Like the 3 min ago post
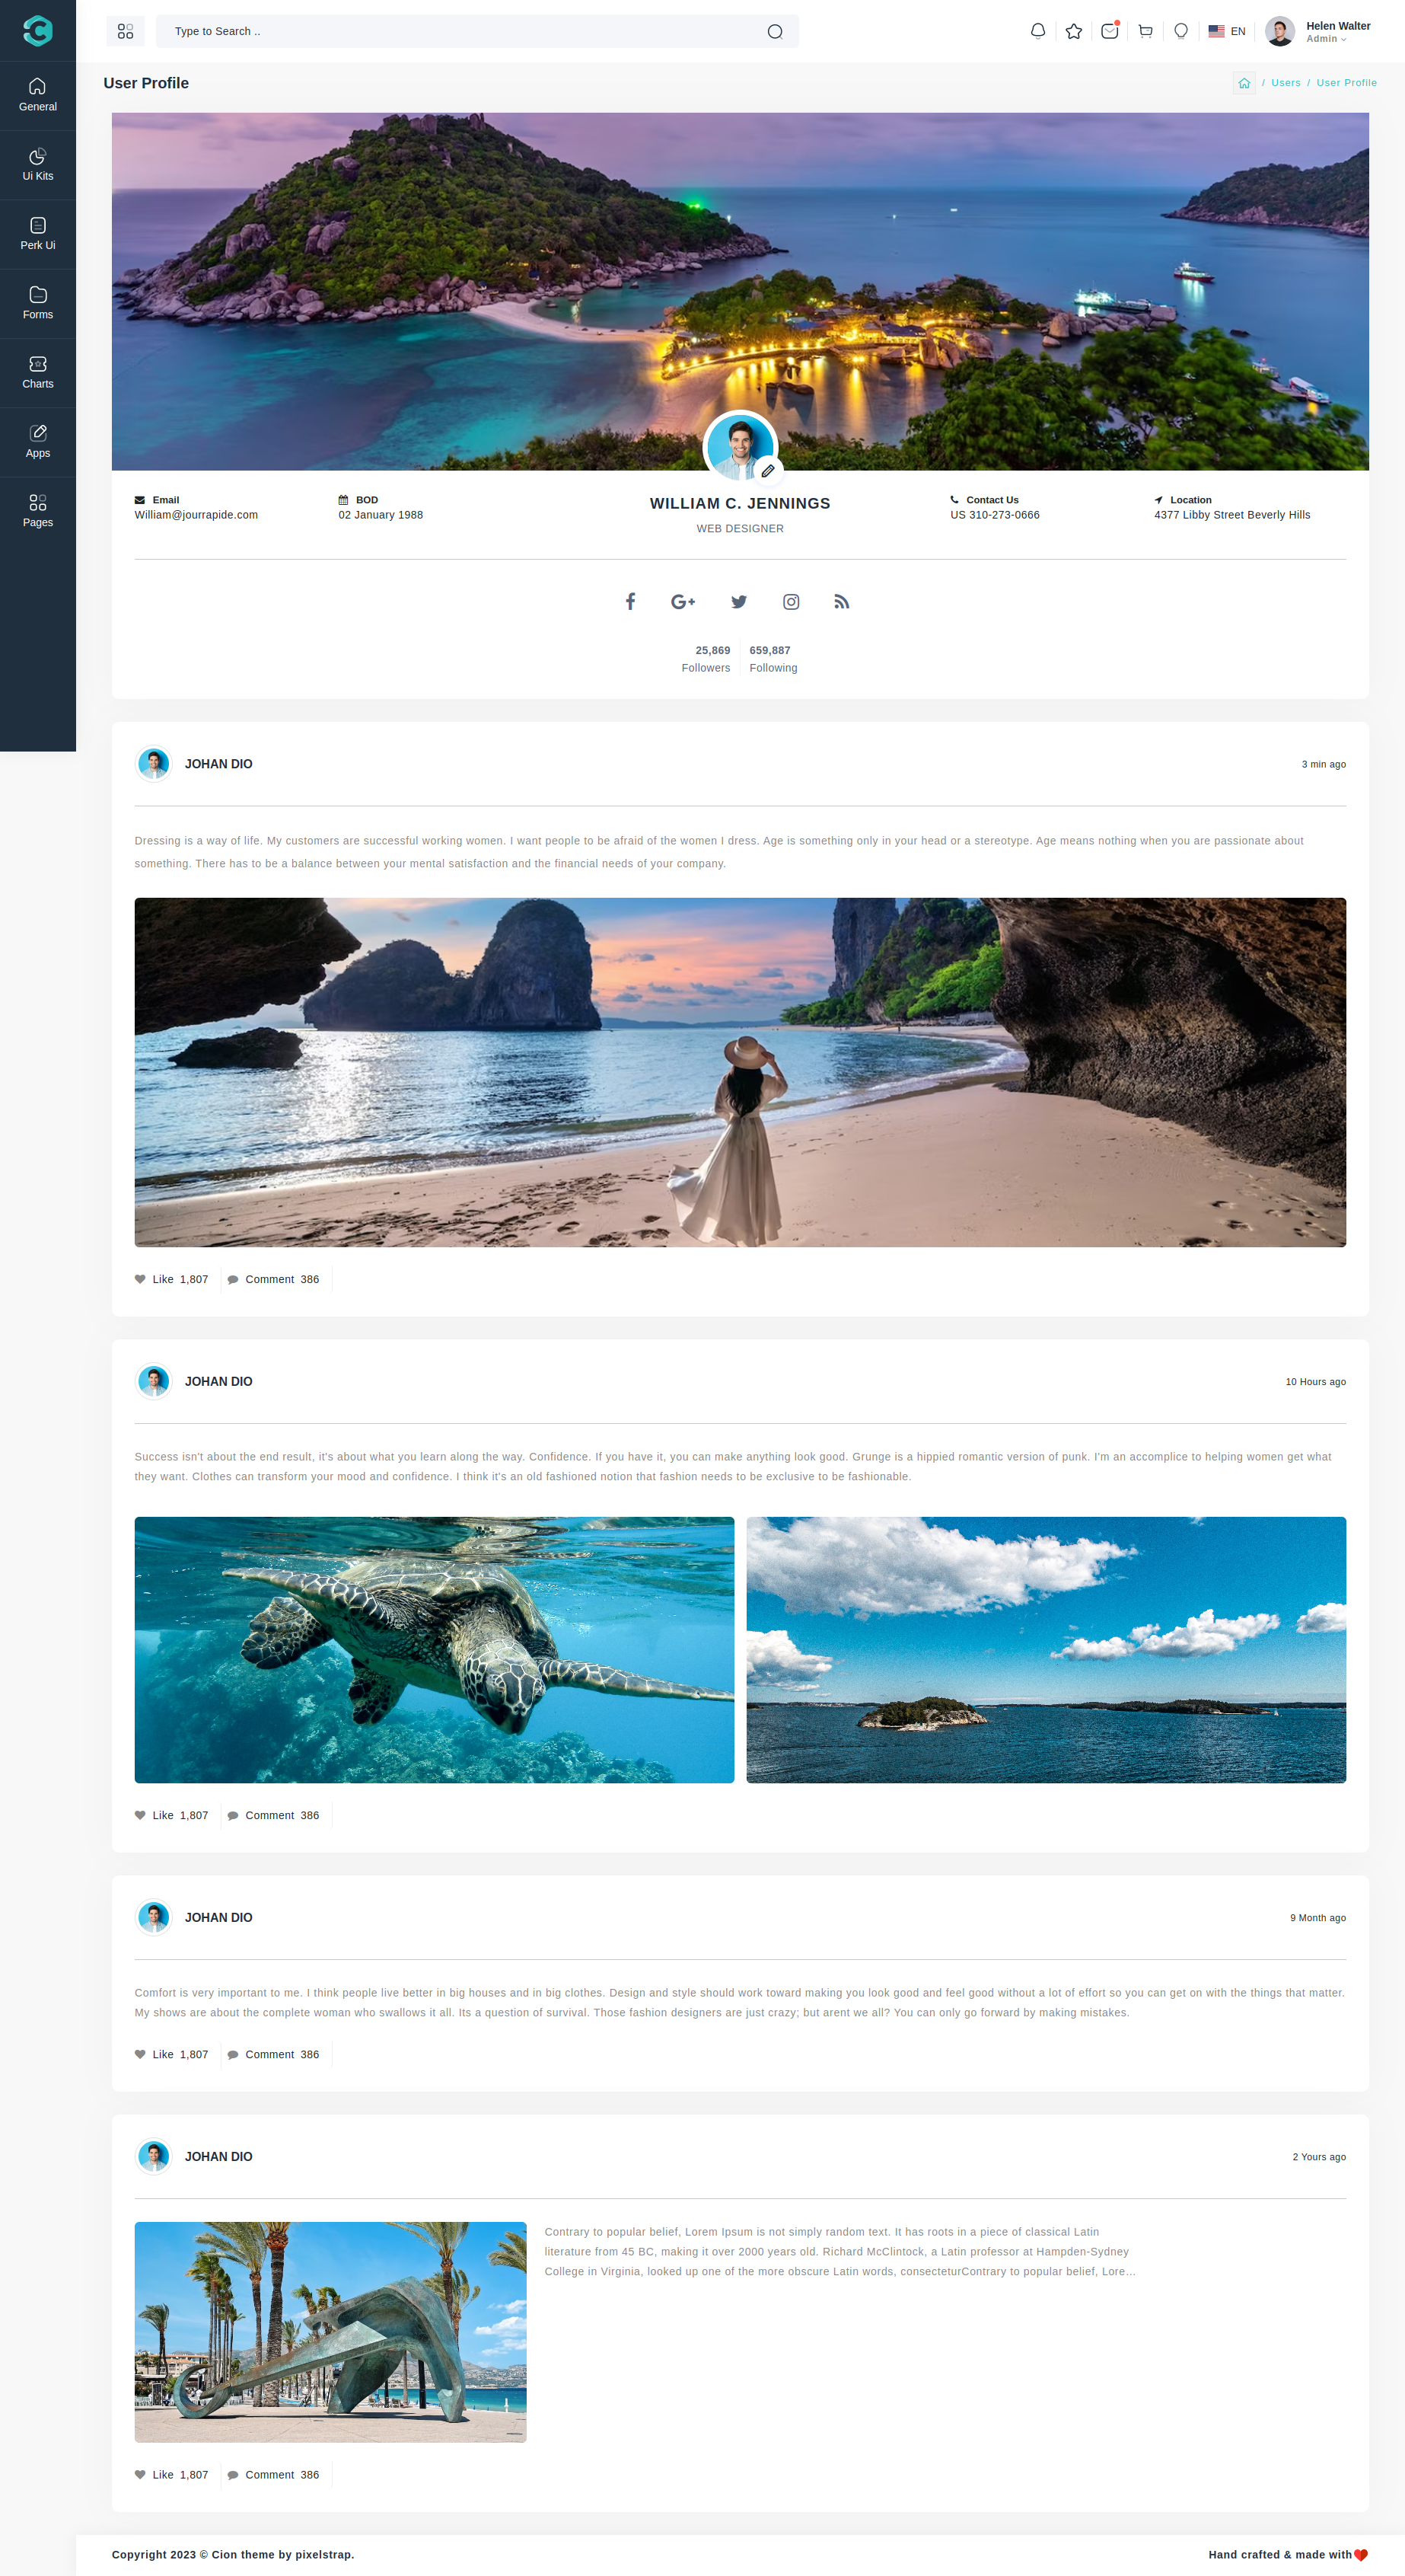 pos(172,1279)
